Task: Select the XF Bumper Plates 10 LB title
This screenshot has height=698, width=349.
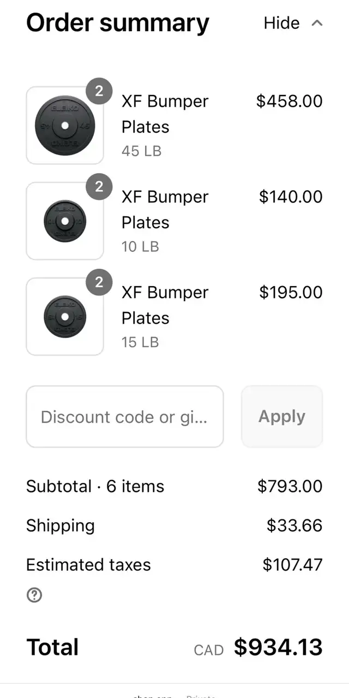Action: pos(165,210)
